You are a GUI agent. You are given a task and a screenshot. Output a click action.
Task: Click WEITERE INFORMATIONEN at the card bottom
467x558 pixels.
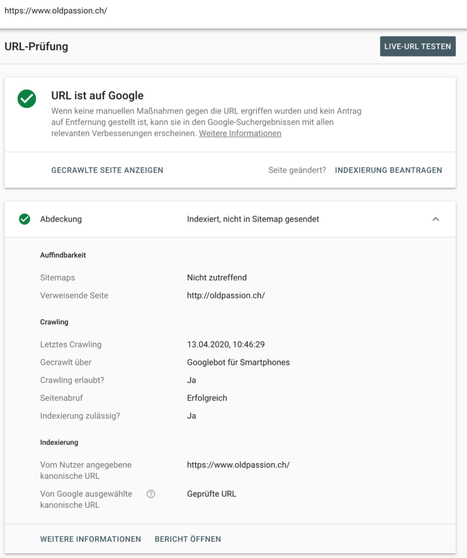pos(90,539)
